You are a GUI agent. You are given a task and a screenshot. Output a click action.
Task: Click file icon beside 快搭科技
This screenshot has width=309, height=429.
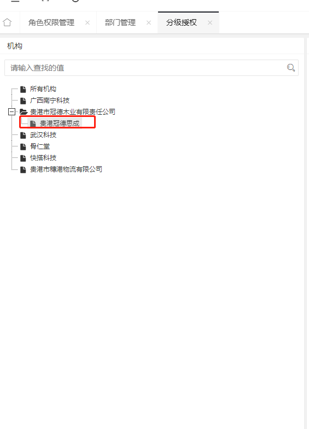(24, 158)
